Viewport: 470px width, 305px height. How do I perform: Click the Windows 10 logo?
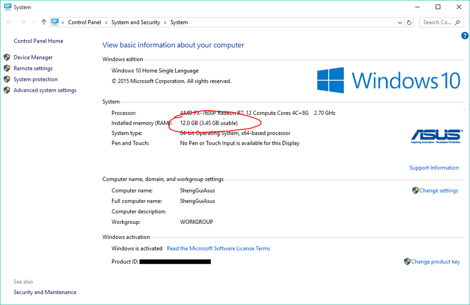point(389,80)
